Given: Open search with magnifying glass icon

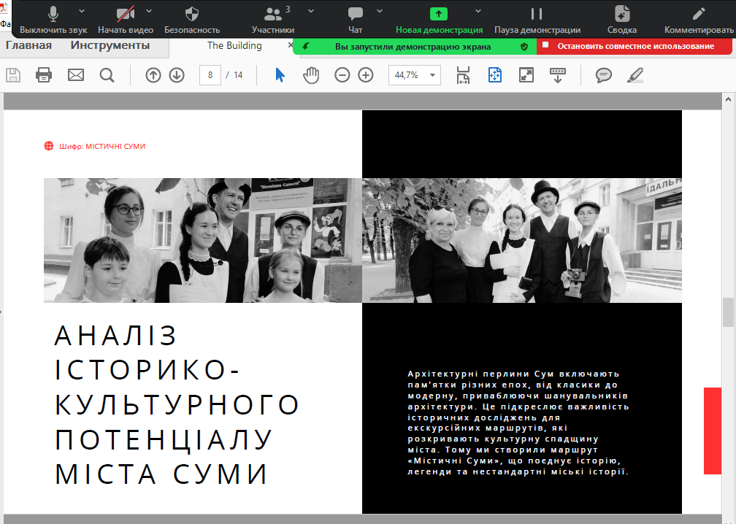Looking at the screenshot, I should click(x=107, y=75).
